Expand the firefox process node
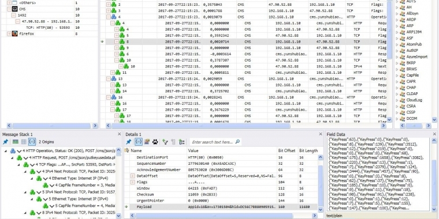 click(x=9, y=34)
